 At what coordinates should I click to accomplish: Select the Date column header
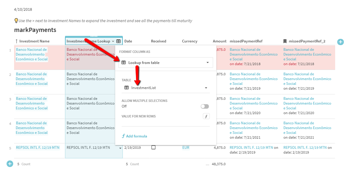128,41
